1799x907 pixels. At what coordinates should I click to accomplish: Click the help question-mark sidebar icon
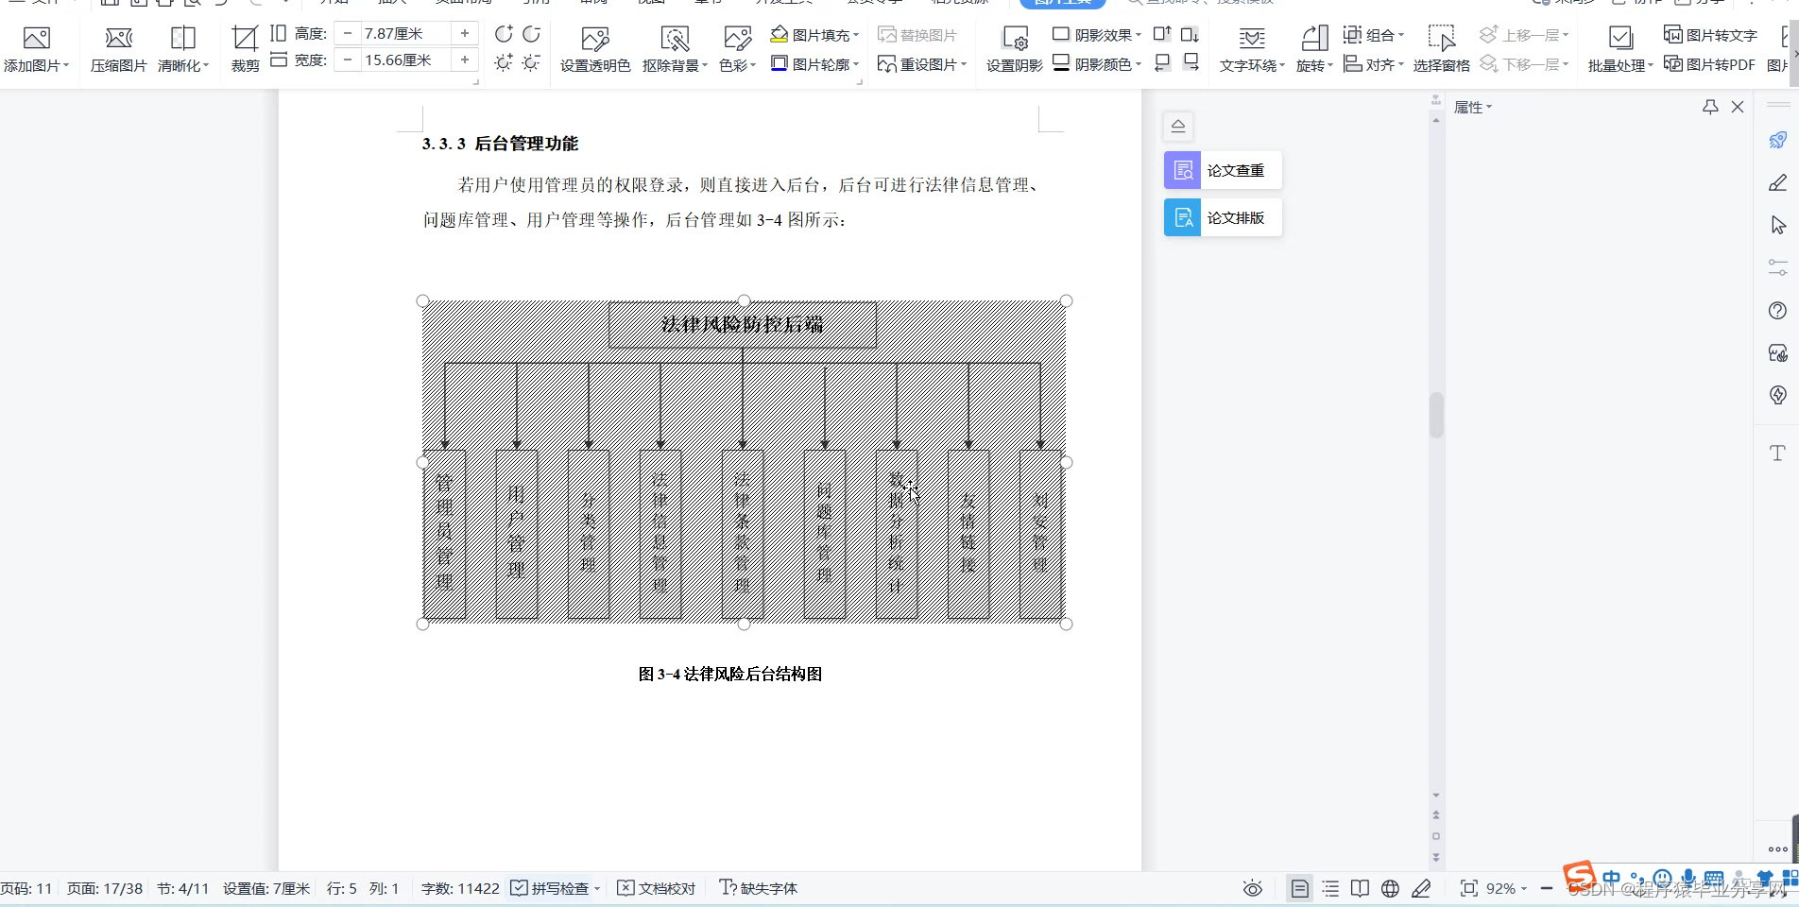[1777, 311]
